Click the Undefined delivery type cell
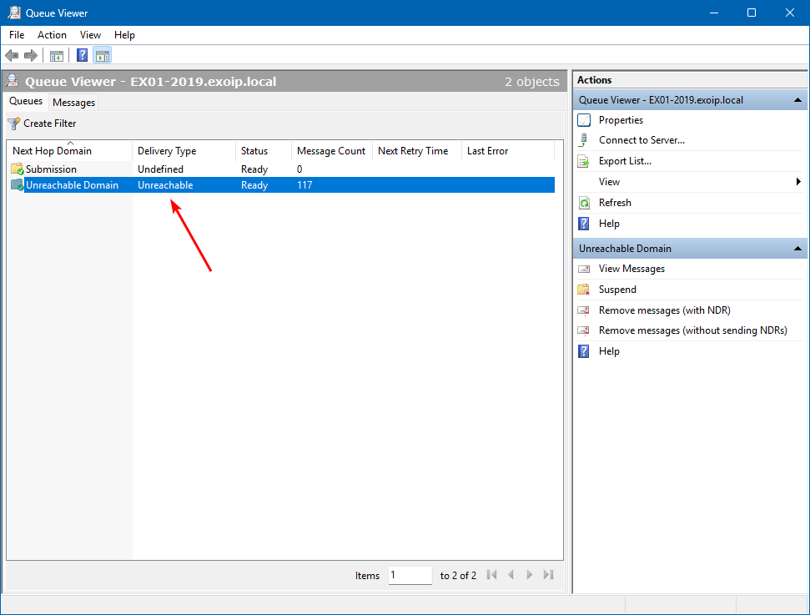 pos(160,169)
